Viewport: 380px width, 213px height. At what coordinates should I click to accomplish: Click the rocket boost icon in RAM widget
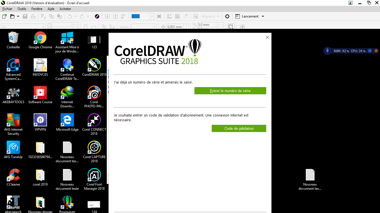[327, 51]
